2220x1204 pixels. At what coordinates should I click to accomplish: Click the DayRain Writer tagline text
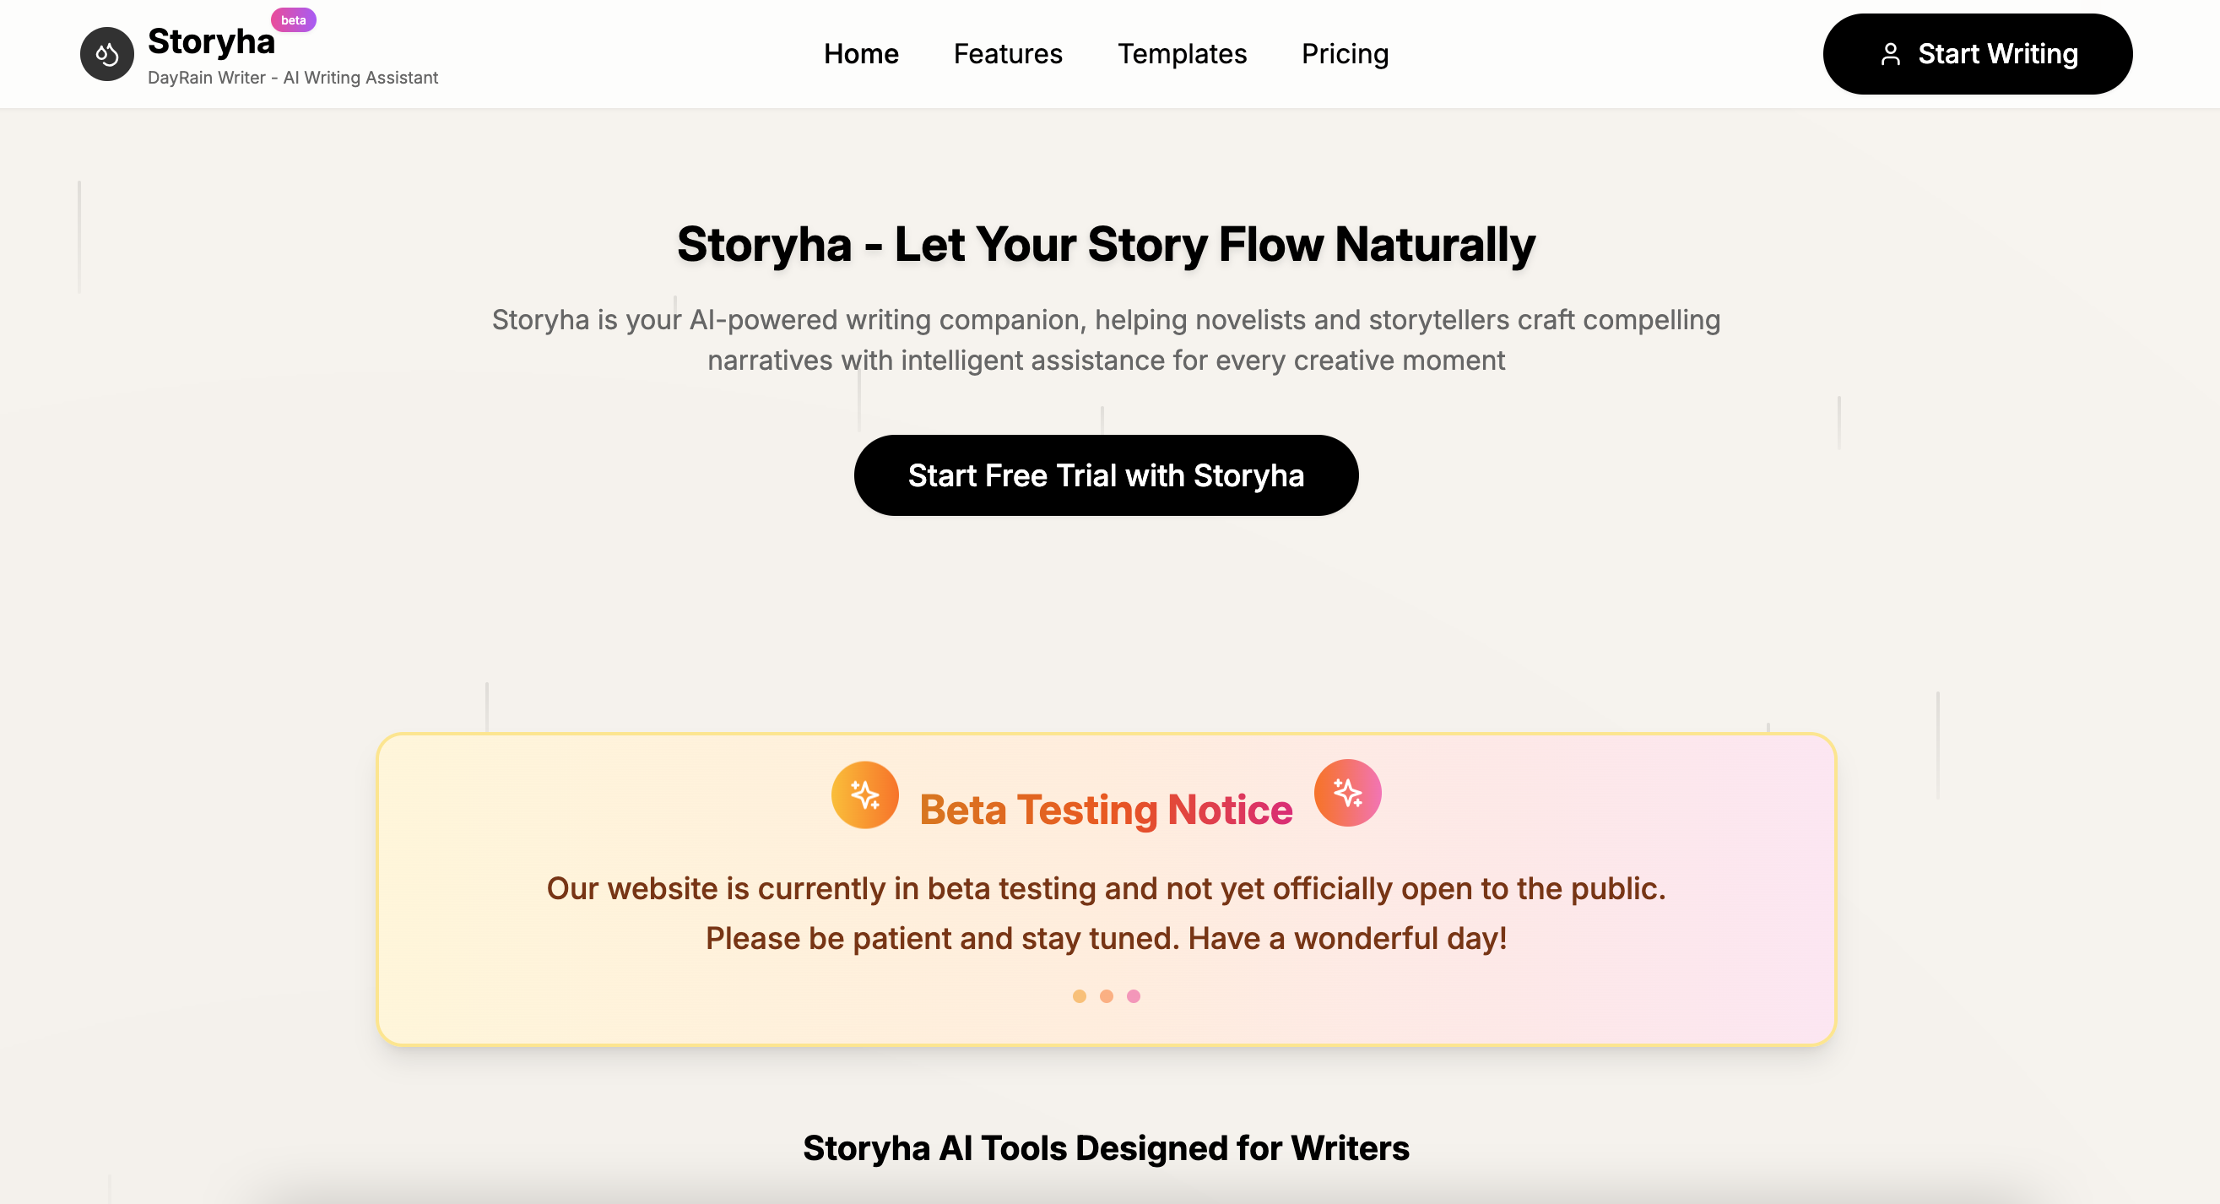[293, 78]
